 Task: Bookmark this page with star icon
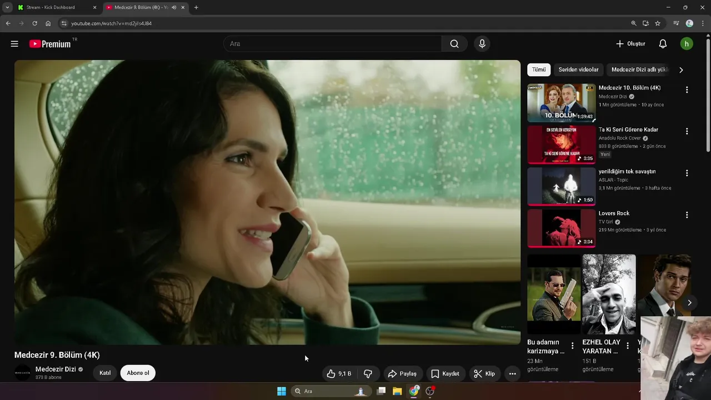[658, 23]
